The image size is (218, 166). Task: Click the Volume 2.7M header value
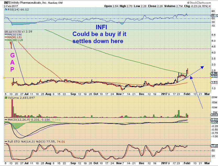click(x=173, y=6)
